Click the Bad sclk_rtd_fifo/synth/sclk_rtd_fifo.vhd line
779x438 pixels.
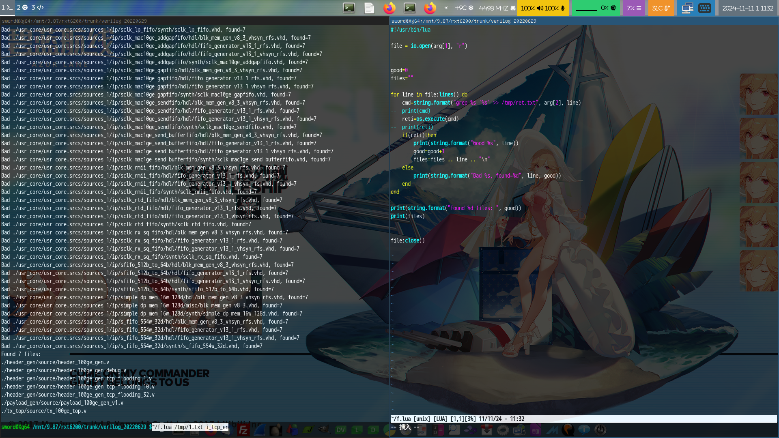pyautogui.click(x=126, y=224)
